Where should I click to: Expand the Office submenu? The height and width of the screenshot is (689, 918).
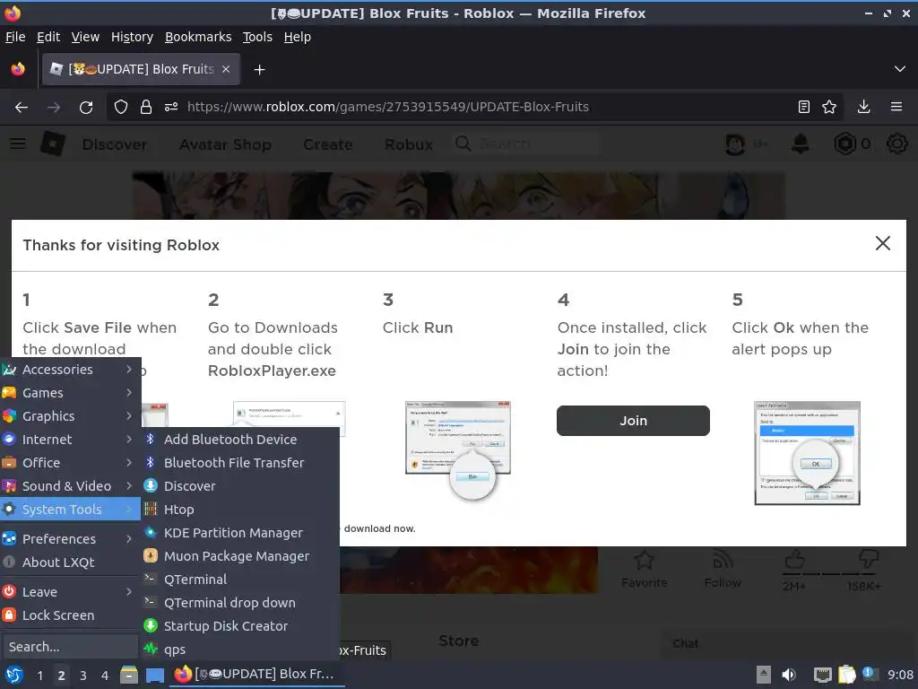coord(70,463)
